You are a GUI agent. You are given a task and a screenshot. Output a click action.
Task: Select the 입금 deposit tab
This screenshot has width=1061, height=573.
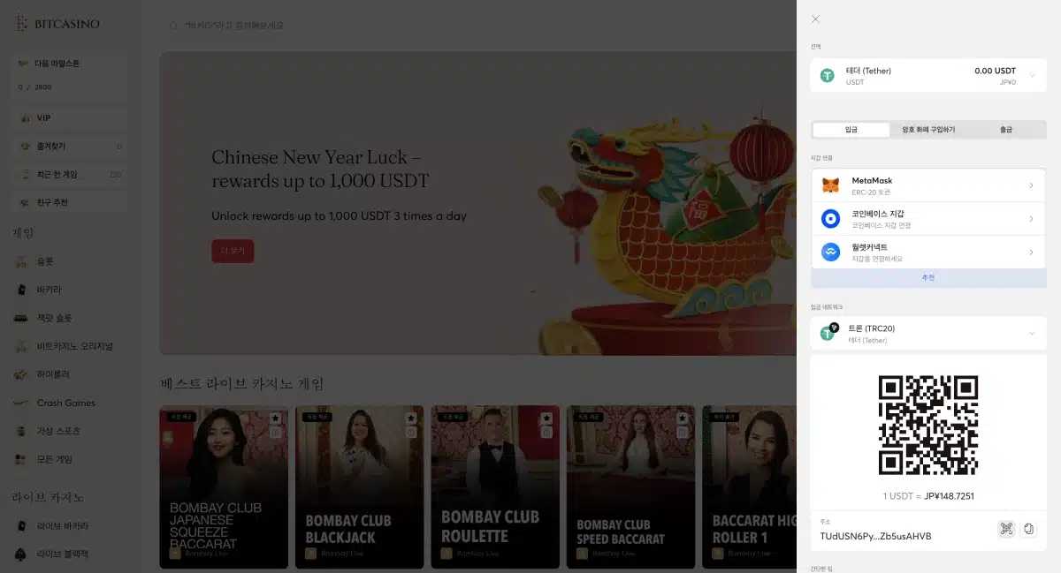tap(851, 130)
